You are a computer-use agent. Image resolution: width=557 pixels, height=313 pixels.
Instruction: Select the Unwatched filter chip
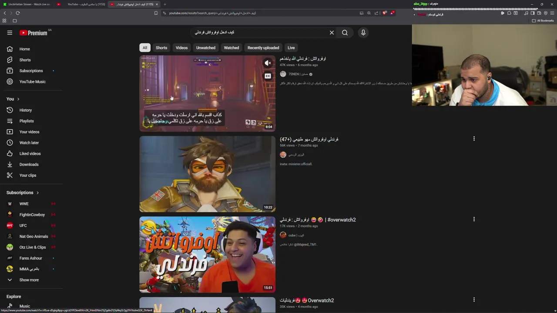206,48
